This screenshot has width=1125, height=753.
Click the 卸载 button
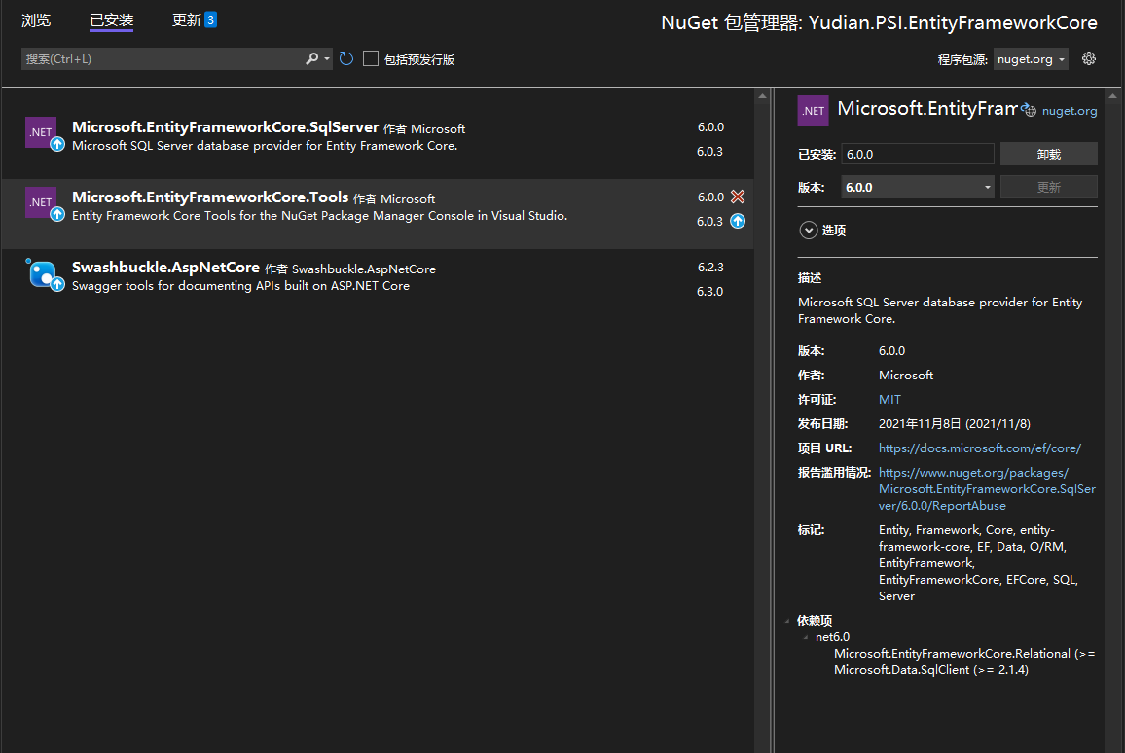coord(1048,154)
